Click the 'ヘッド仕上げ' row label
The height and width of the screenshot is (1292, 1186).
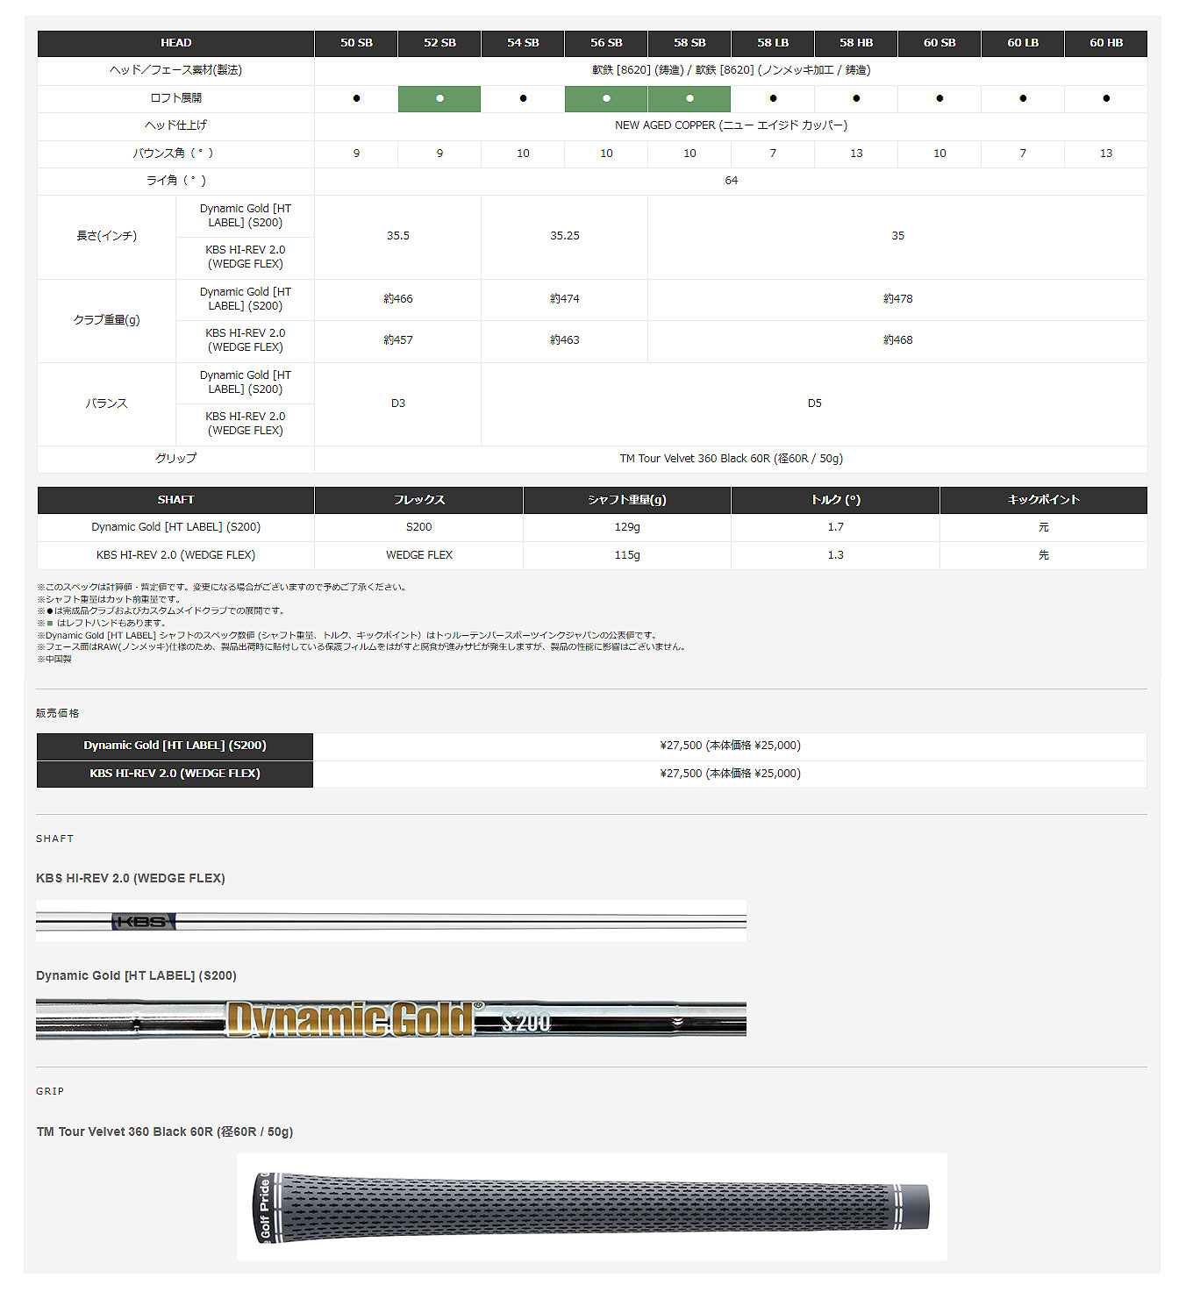click(x=175, y=125)
